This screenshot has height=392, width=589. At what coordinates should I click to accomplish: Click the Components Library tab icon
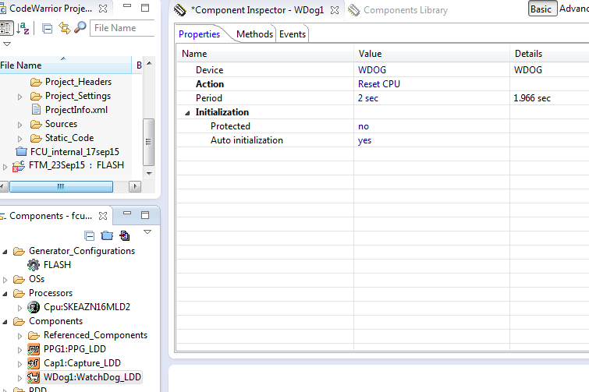(x=353, y=10)
